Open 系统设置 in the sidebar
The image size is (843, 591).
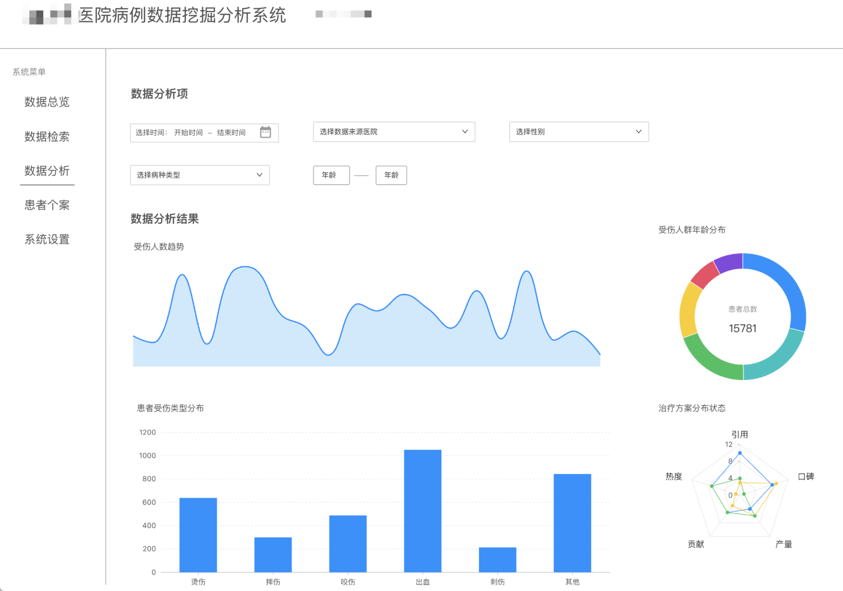coord(47,240)
